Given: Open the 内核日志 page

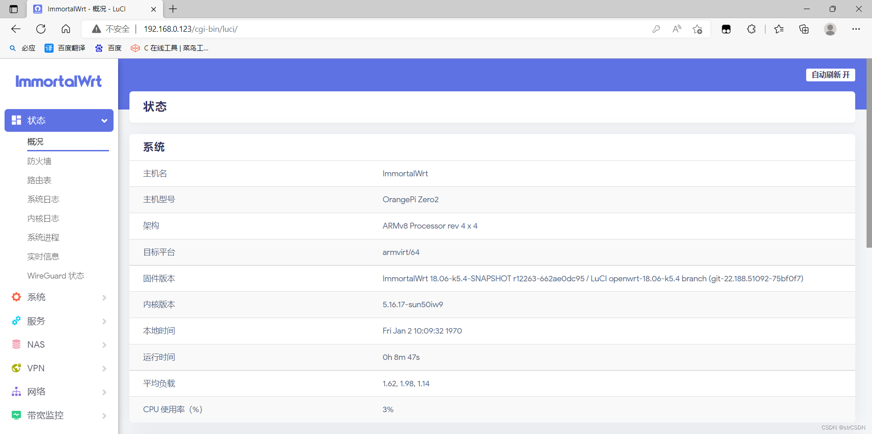Looking at the screenshot, I should point(43,219).
